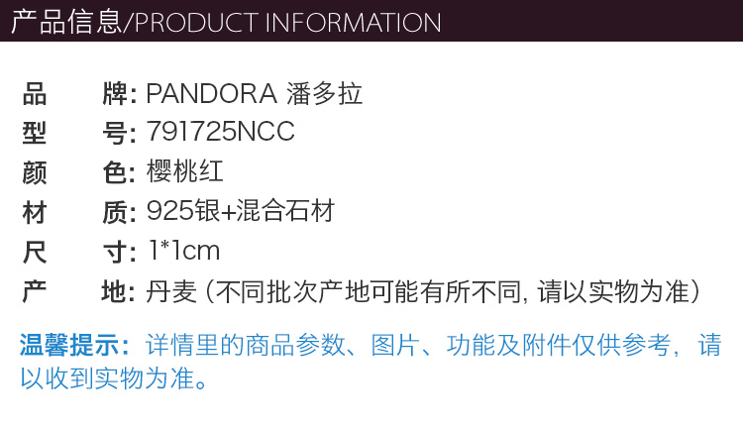This screenshot has height=429, width=743.
Task: Select the 丹麦 origin value
Action: pos(166,291)
